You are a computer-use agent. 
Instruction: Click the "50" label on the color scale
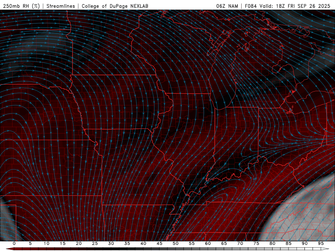click(175, 243)
